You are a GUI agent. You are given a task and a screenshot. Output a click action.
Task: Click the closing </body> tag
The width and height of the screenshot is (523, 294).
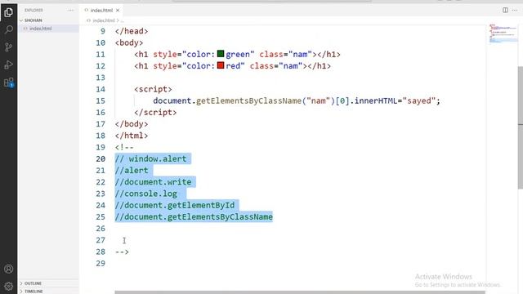point(132,124)
